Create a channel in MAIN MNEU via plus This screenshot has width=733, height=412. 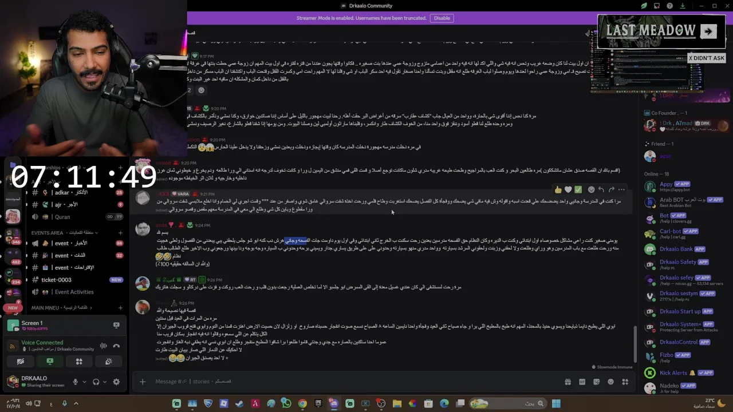click(120, 308)
